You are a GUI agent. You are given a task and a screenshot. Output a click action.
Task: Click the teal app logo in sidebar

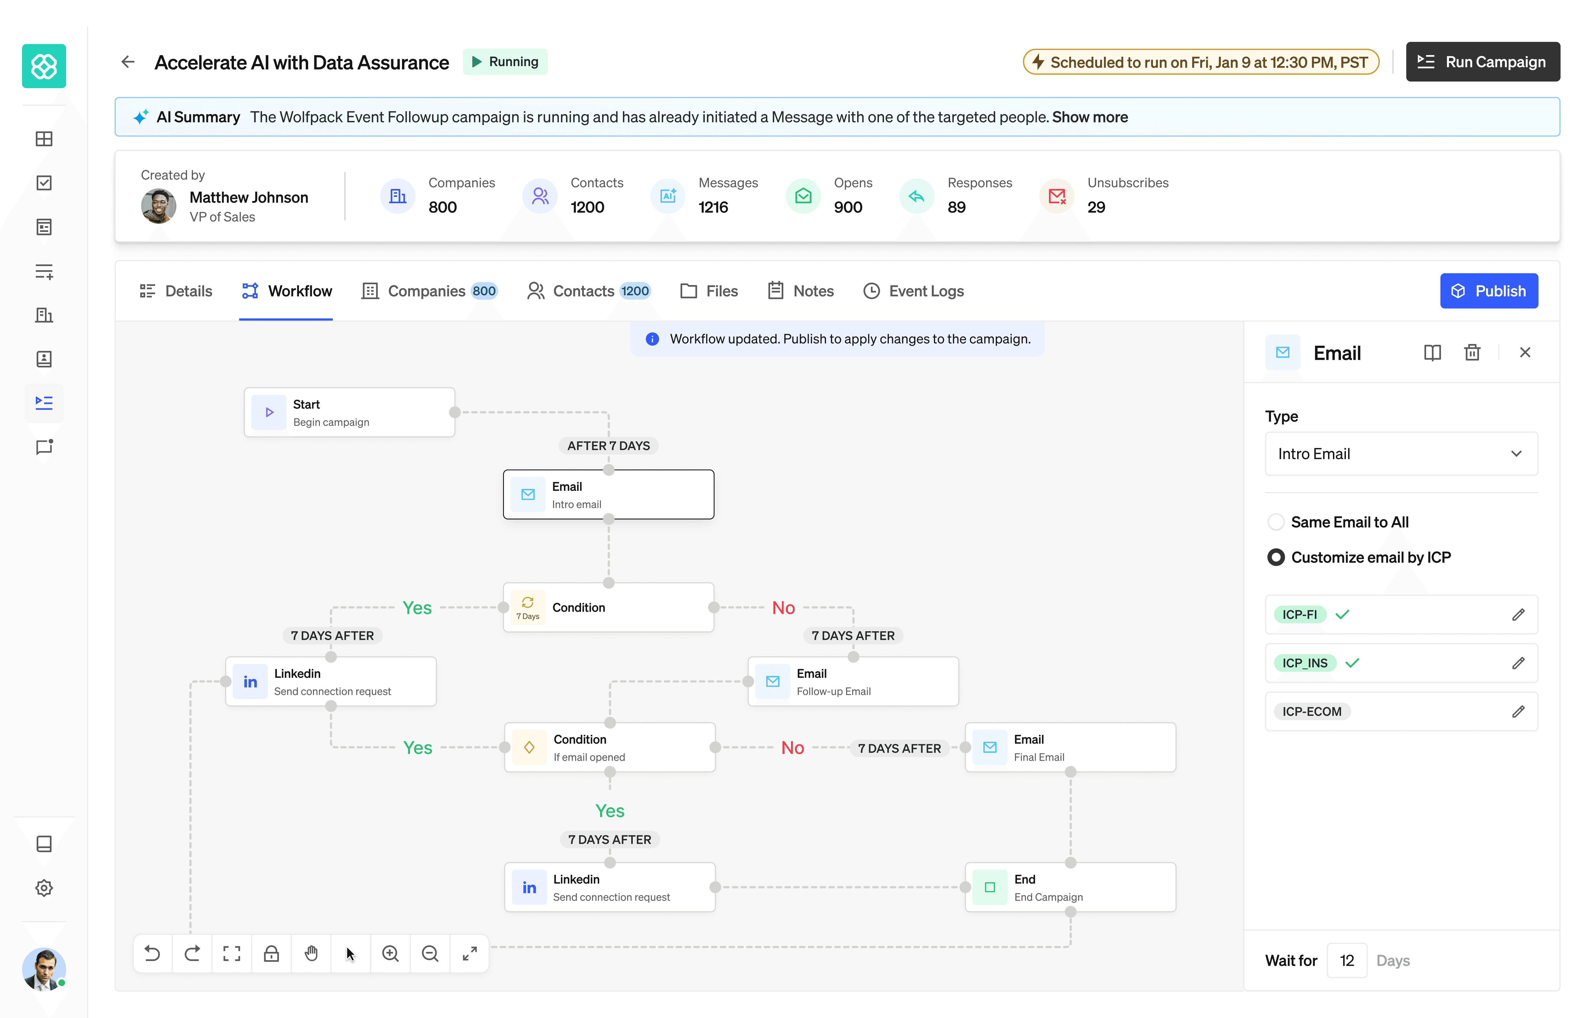tap(44, 66)
